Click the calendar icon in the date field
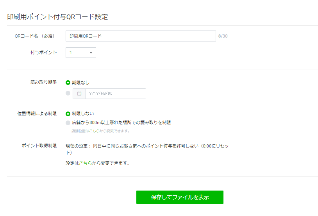 79,94
